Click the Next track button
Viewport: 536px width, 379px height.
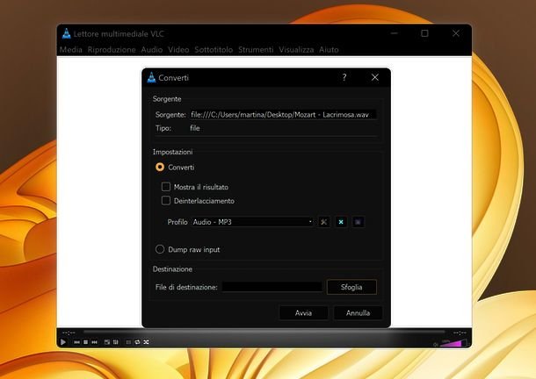pos(94,342)
